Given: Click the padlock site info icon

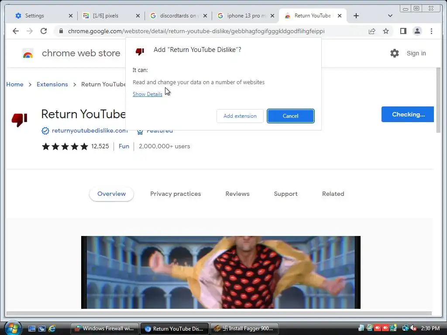Looking at the screenshot, I should pos(61,31).
